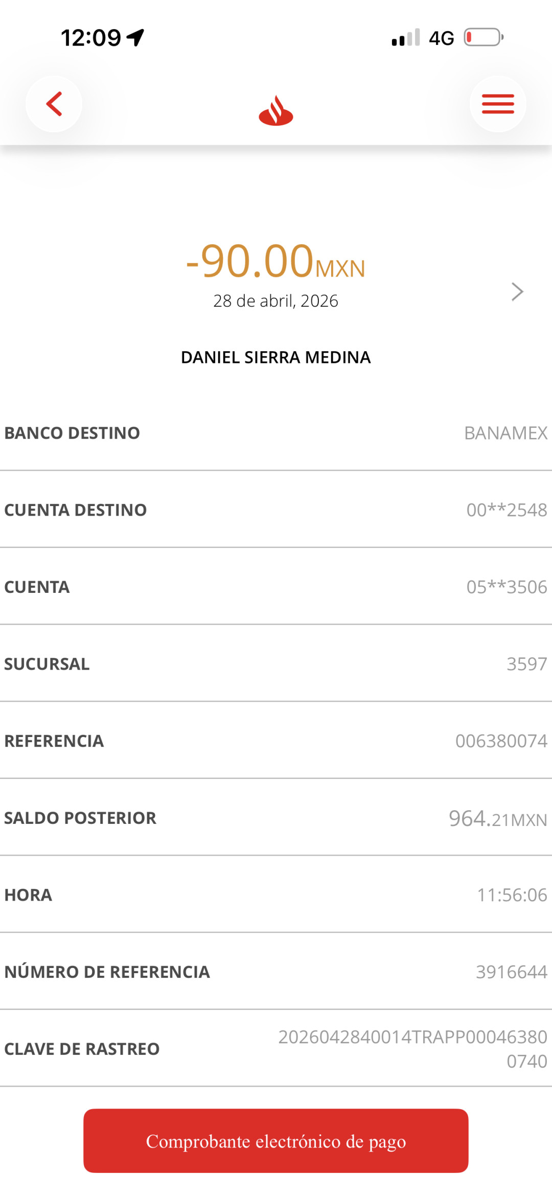Select the SALDO POSTERIOR 964.21 row
Viewport: 552px width, 1196px height.
tap(276, 817)
